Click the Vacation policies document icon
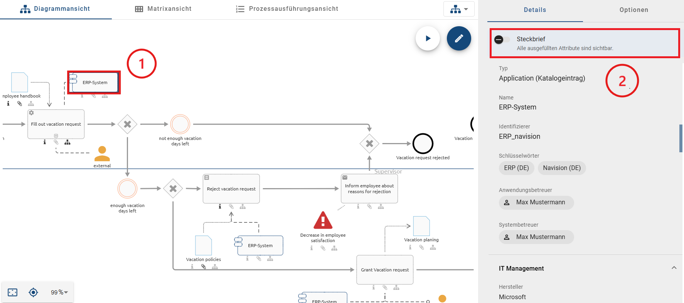The width and height of the screenshot is (684, 303). click(x=204, y=245)
